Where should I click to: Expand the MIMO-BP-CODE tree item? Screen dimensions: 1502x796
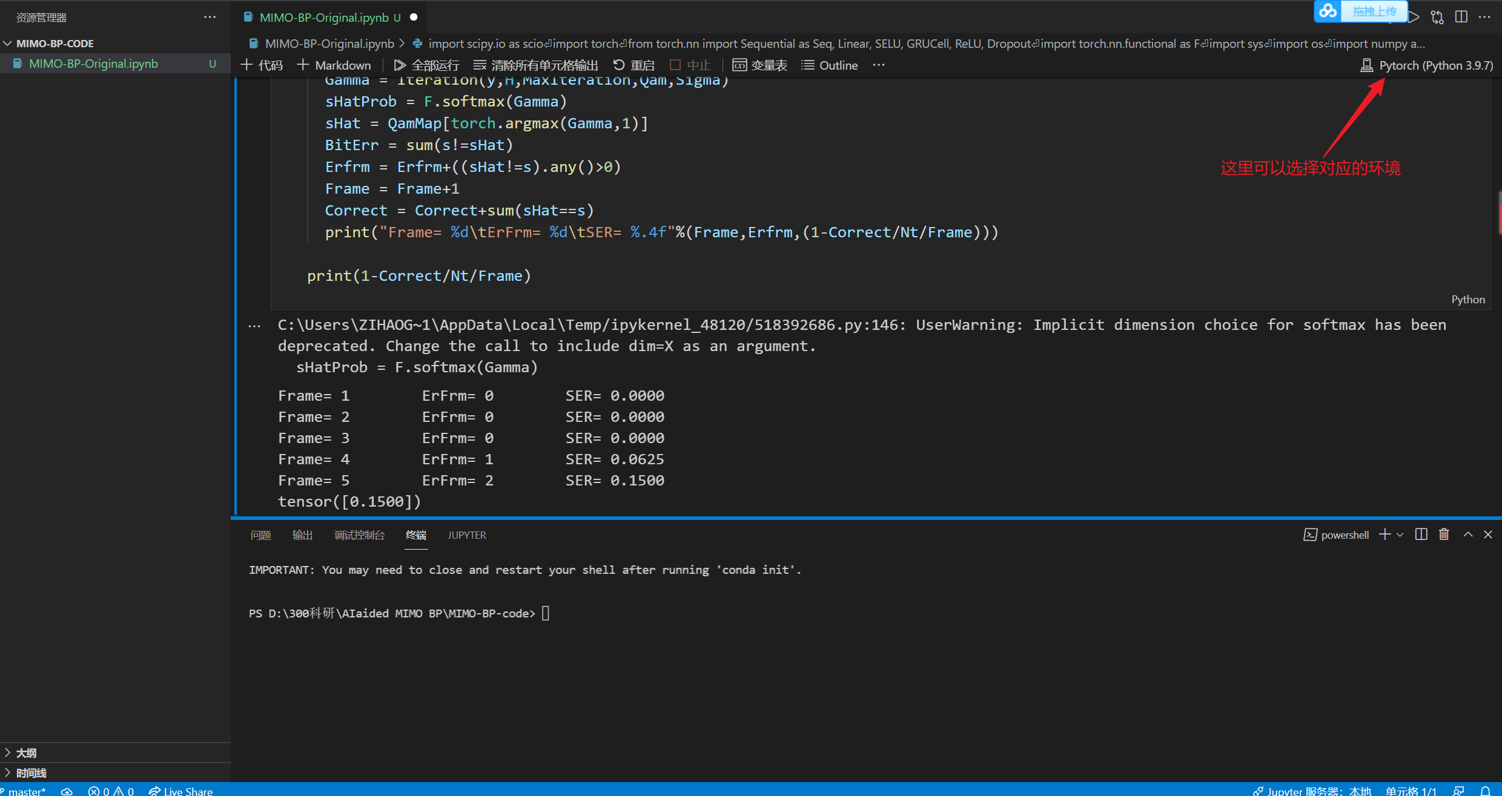pos(8,43)
